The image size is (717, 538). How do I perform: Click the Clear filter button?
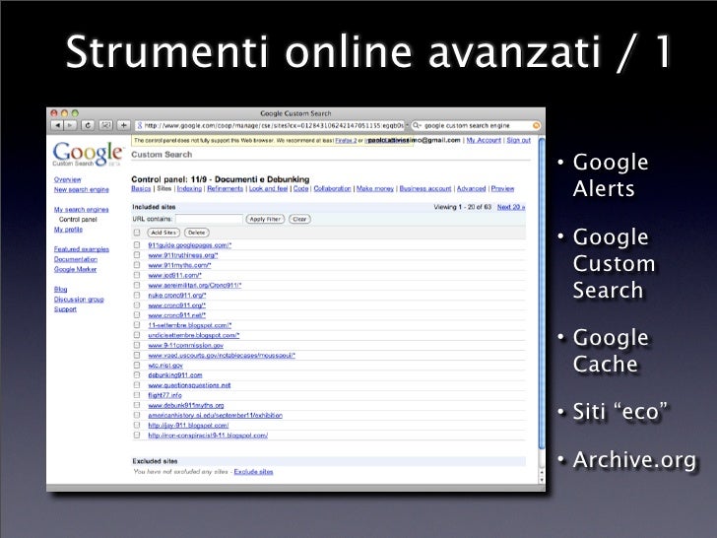(299, 219)
